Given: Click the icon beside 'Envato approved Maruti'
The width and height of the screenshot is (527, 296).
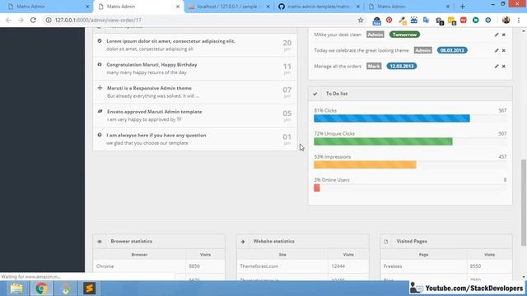Looking at the screenshot, I should (x=100, y=111).
